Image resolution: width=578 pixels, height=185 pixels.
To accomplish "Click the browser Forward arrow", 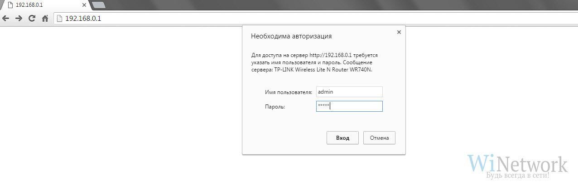I will pos(19,19).
